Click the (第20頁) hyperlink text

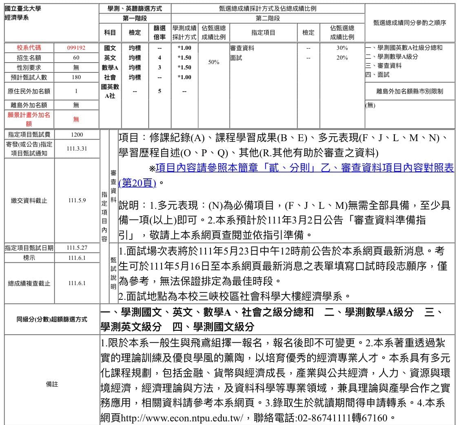pos(137,183)
